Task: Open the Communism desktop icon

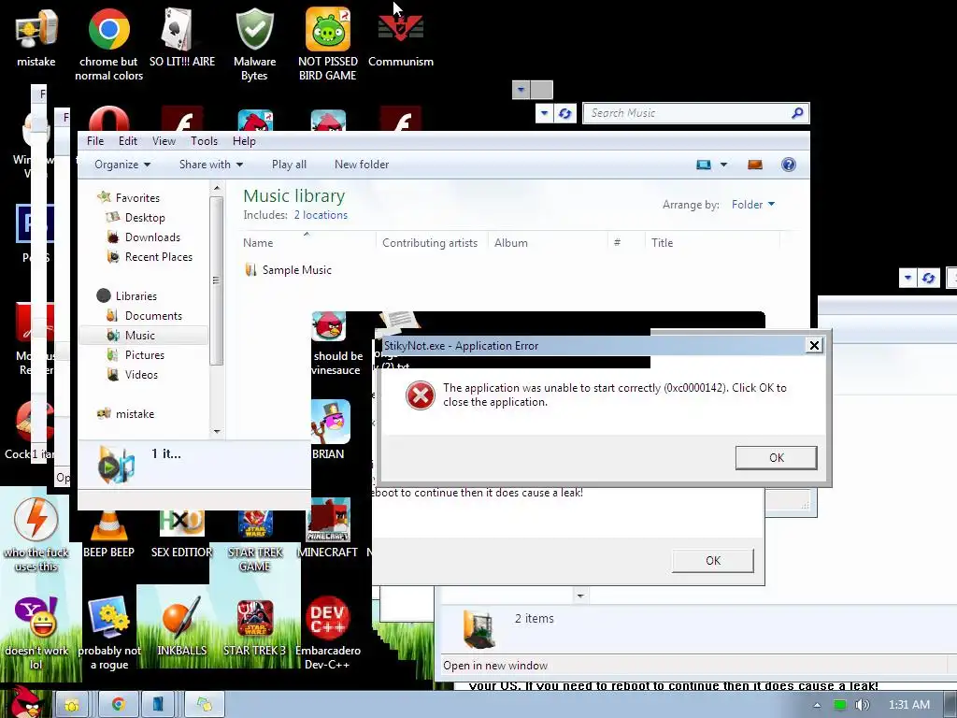Action: [401, 36]
